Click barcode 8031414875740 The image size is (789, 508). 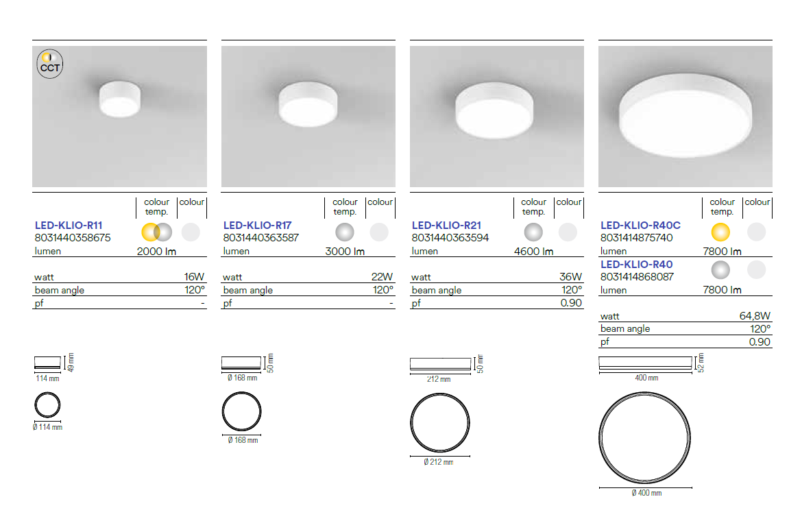(637, 238)
